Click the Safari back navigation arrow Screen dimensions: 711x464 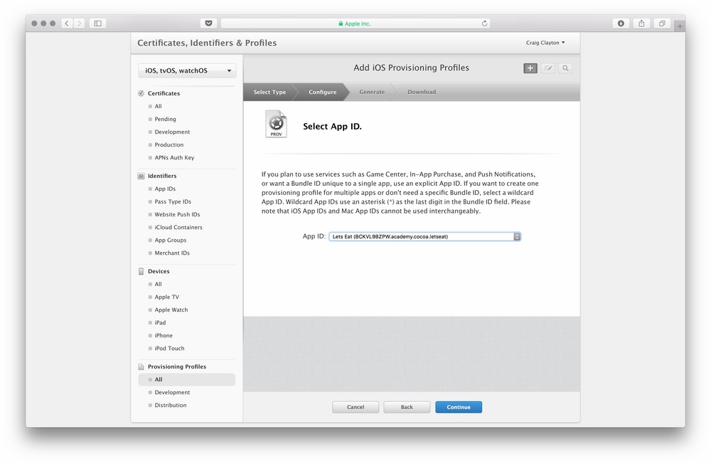pyautogui.click(x=67, y=23)
